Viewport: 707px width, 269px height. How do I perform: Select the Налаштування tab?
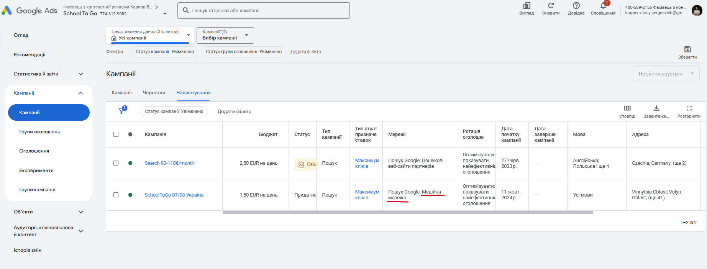193,93
